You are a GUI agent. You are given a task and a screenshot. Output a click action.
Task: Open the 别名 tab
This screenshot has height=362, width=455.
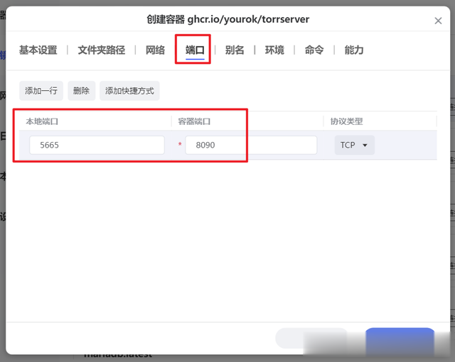pyautogui.click(x=235, y=50)
